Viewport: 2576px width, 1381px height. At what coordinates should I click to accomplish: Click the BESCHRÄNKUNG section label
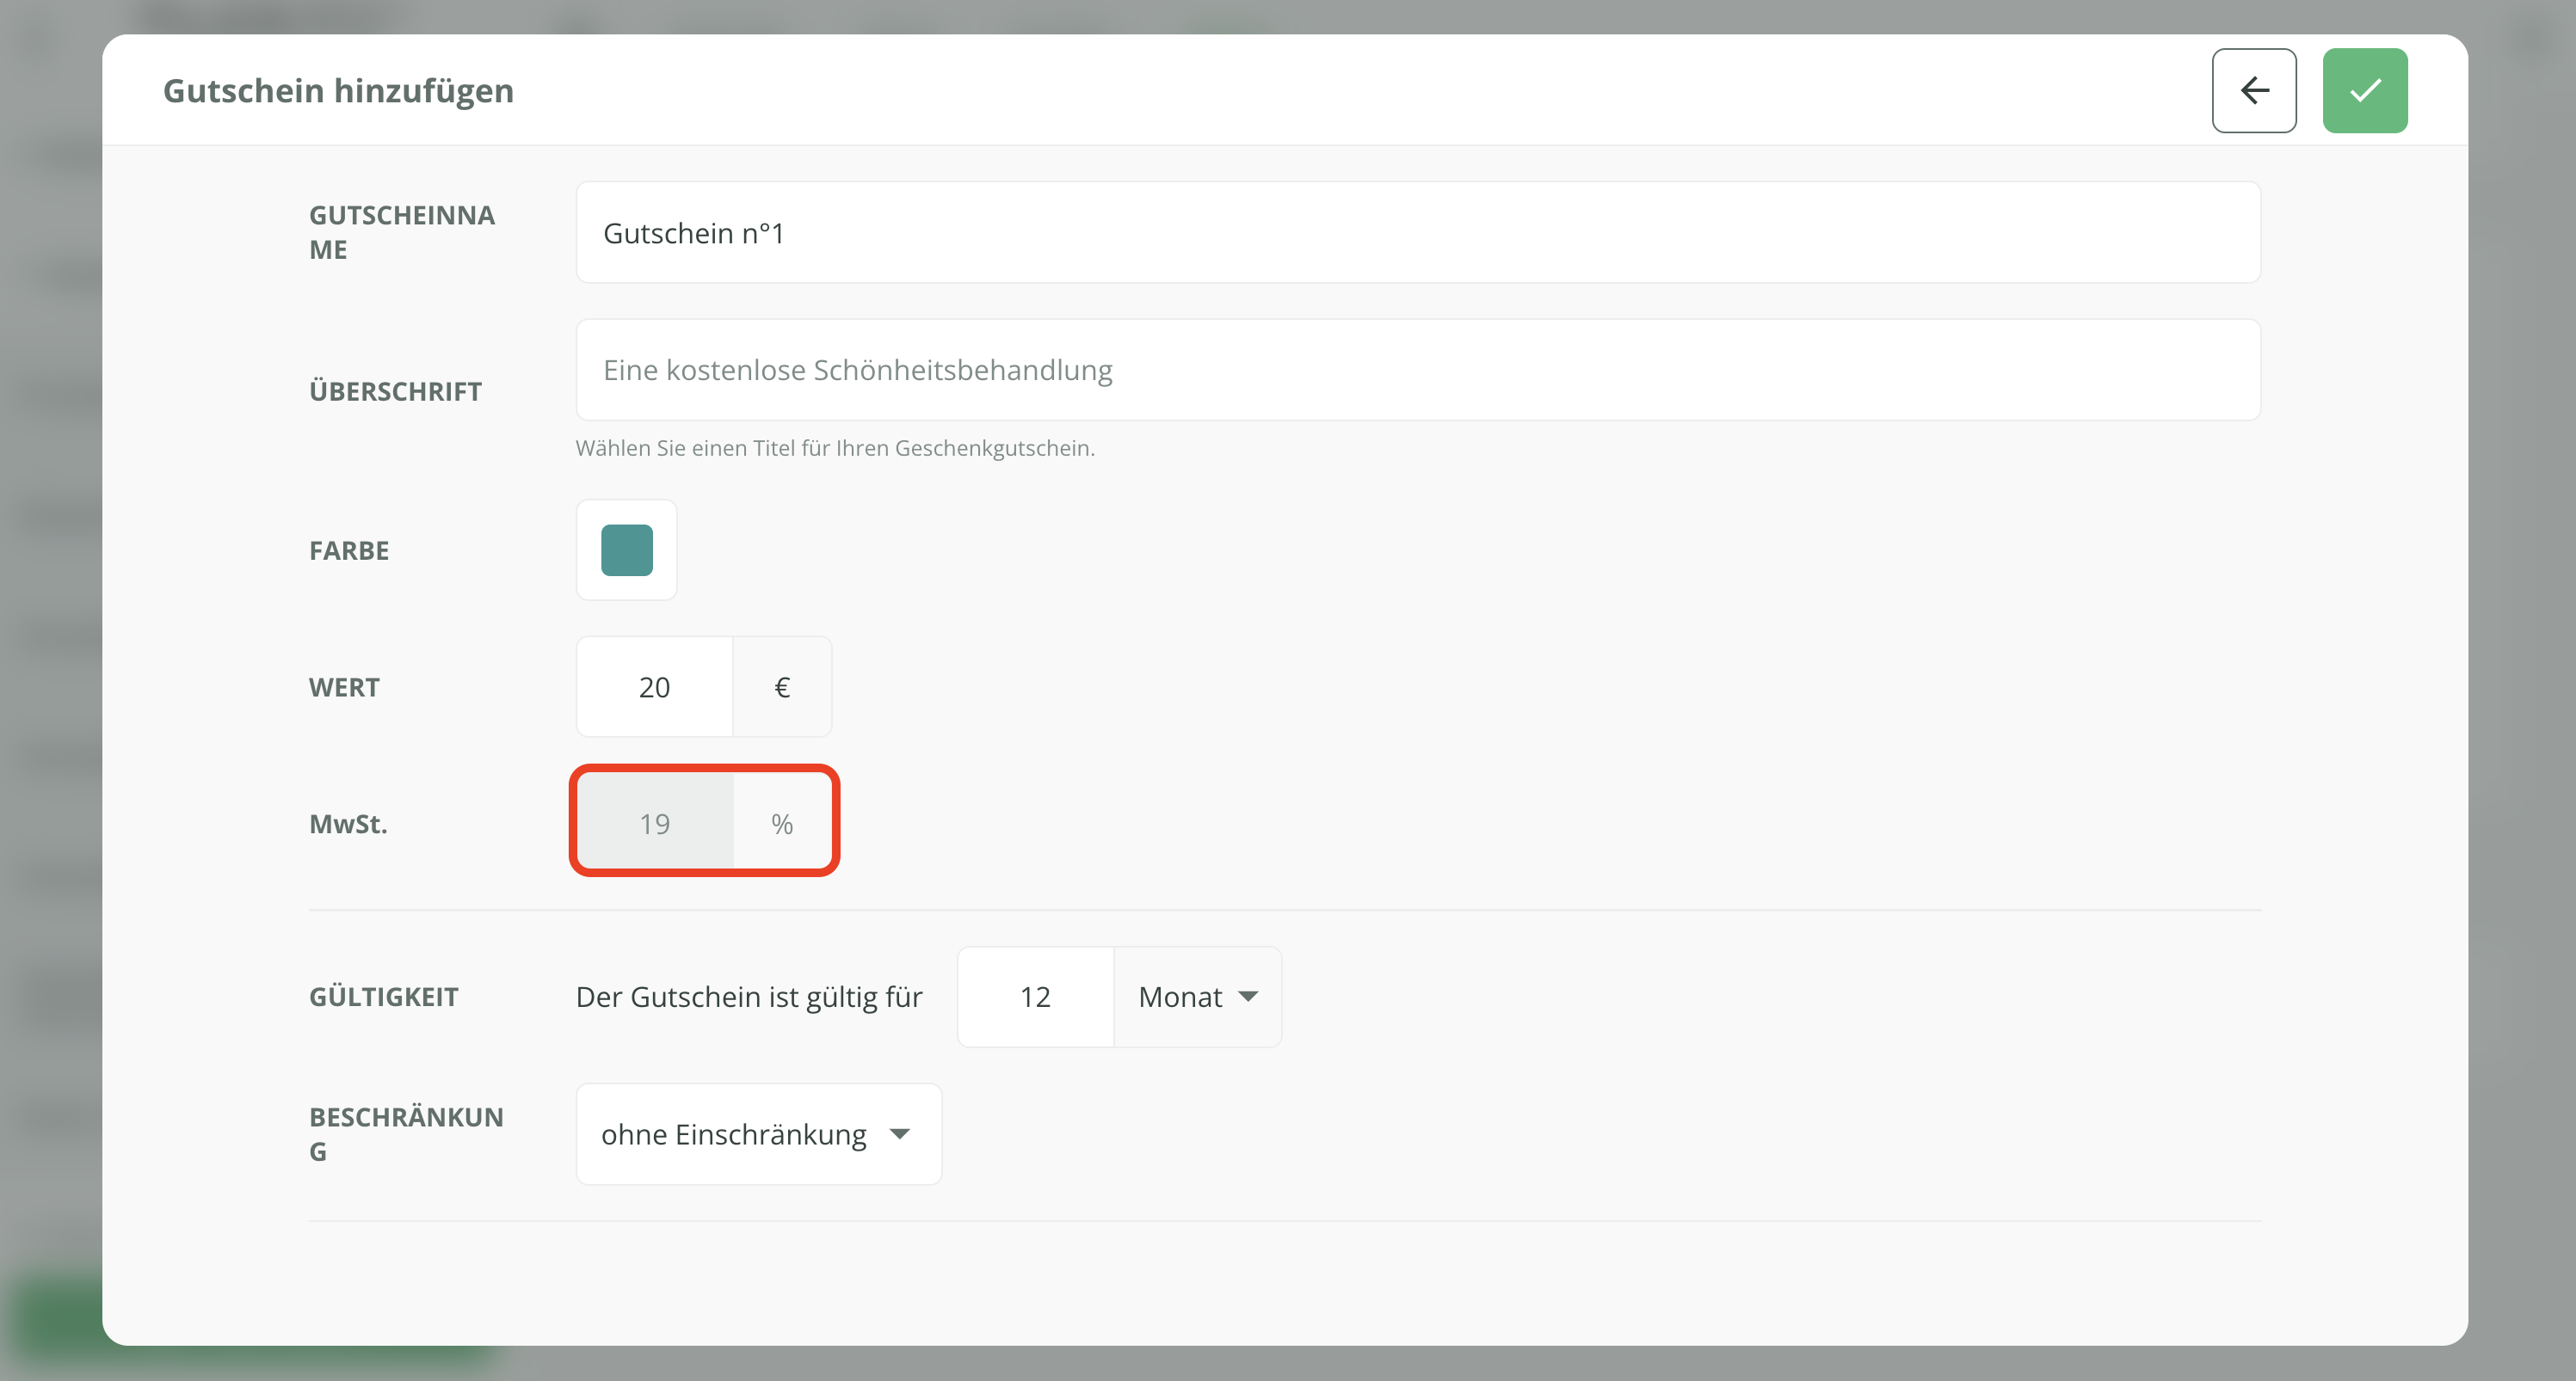pos(405,1133)
